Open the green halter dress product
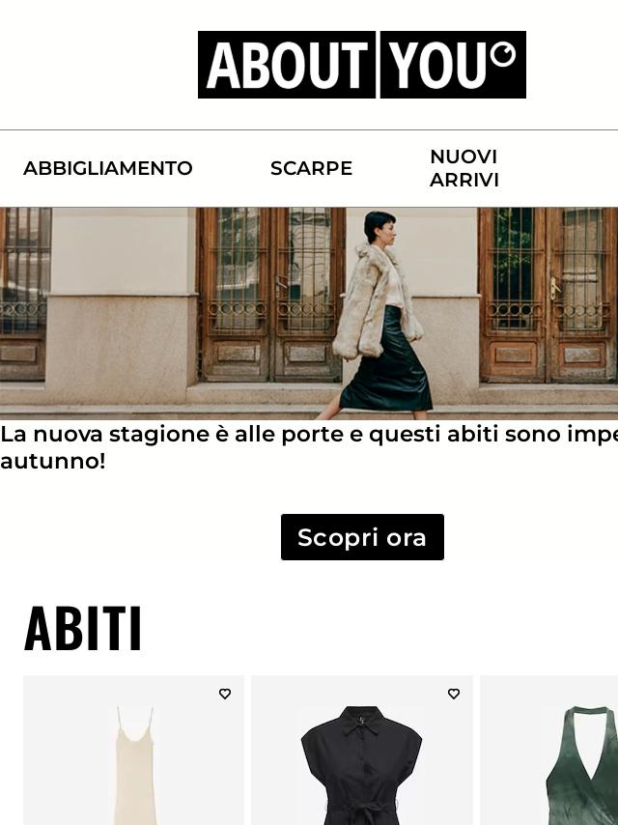This screenshot has width=618, height=825. point(549,751)
